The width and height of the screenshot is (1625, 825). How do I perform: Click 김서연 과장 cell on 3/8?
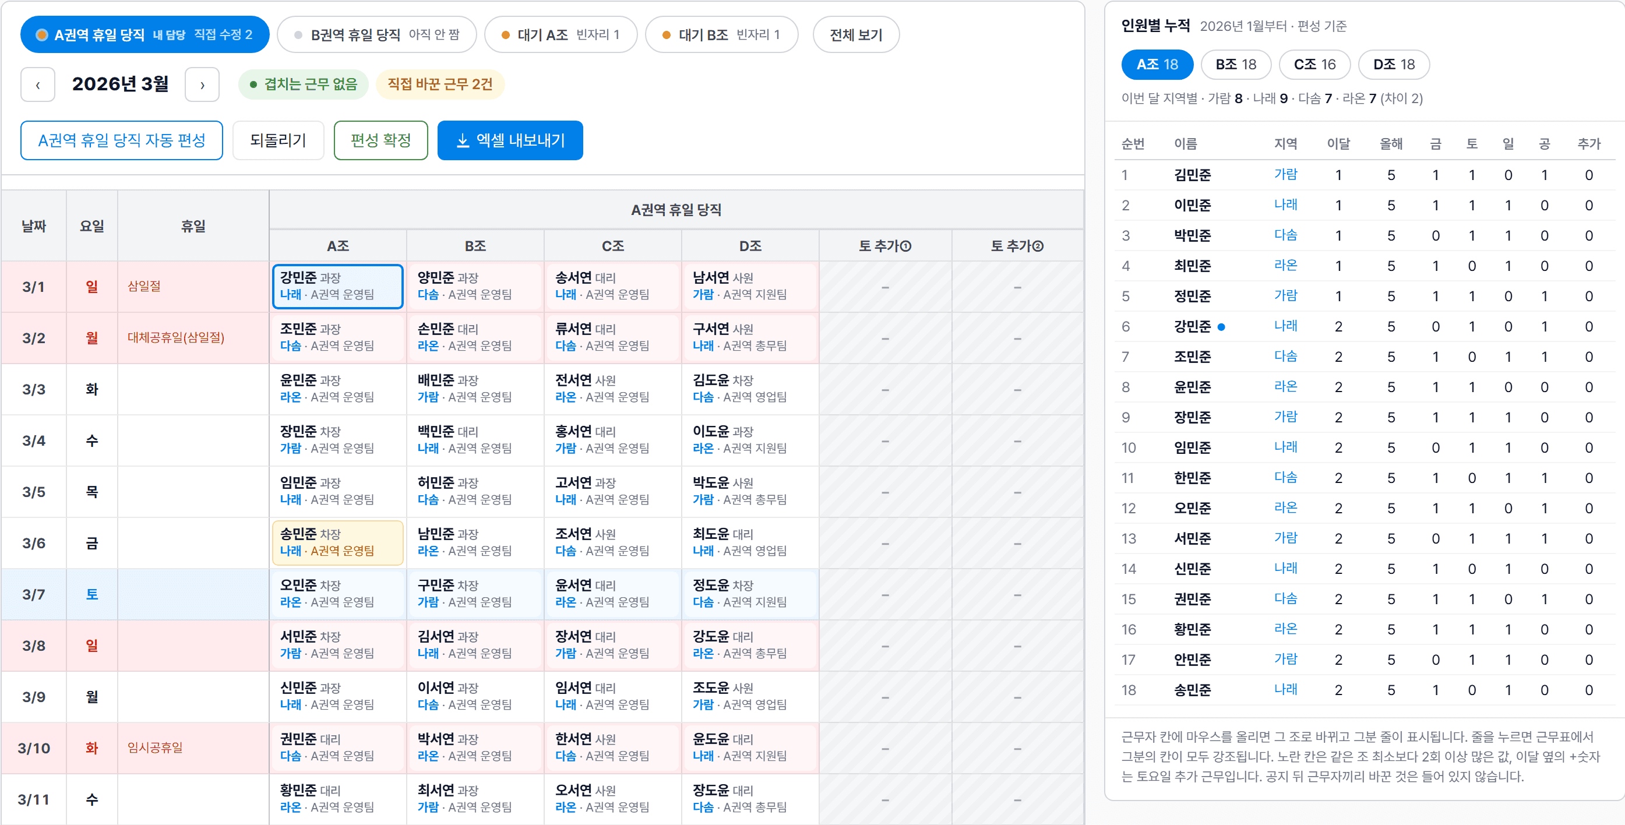coord(475,645)
